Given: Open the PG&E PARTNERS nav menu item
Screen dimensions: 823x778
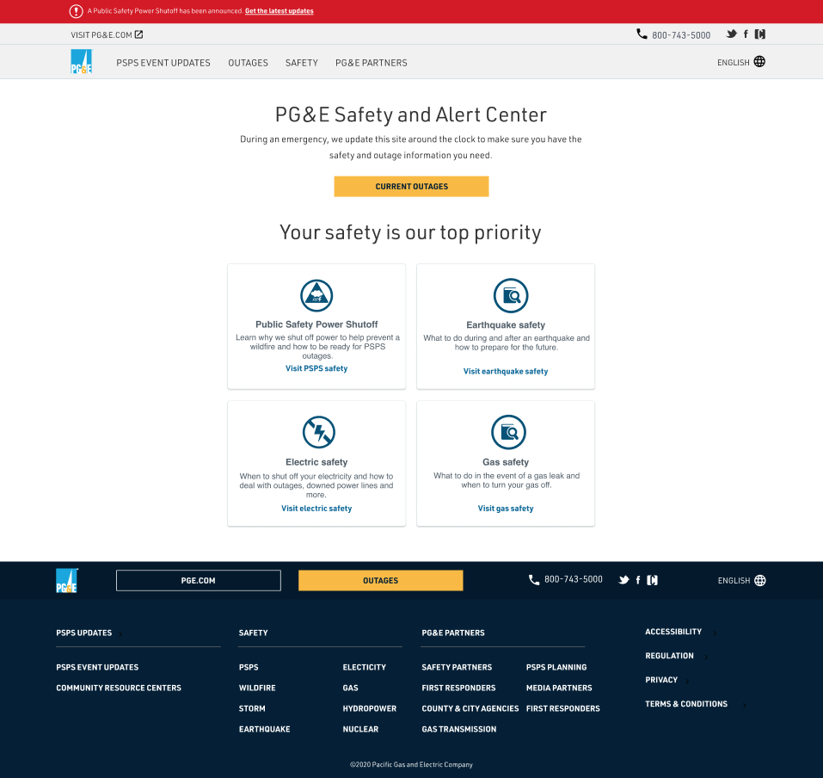Looking at the screenshot, I should (372, 63).
